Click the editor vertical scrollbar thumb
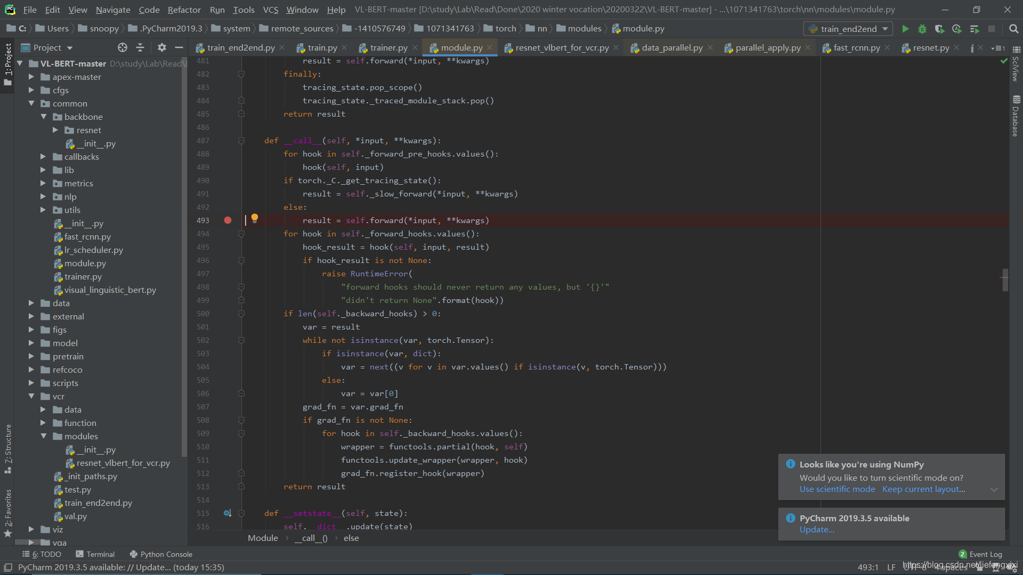 tap(1005, 280)
